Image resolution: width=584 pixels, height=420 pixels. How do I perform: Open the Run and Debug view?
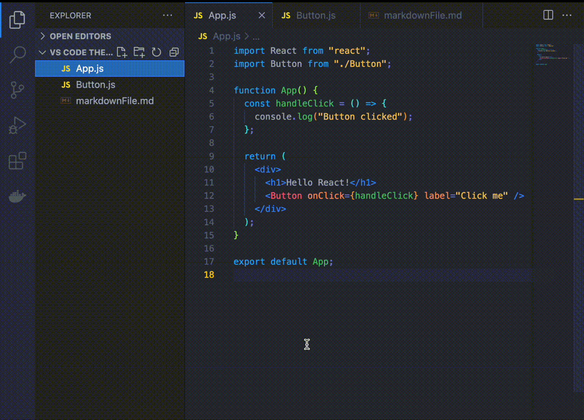tap(17, 126)
